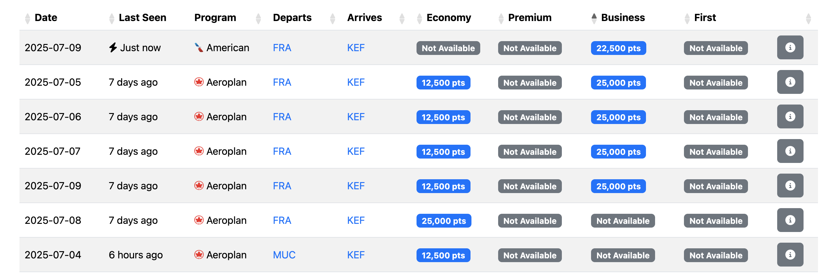The height and width of the screenshot is (275, 823).
Task: Click Aeroplan maple leaf logo on 2025-07-05 row
Action: [x=199, y=82]
